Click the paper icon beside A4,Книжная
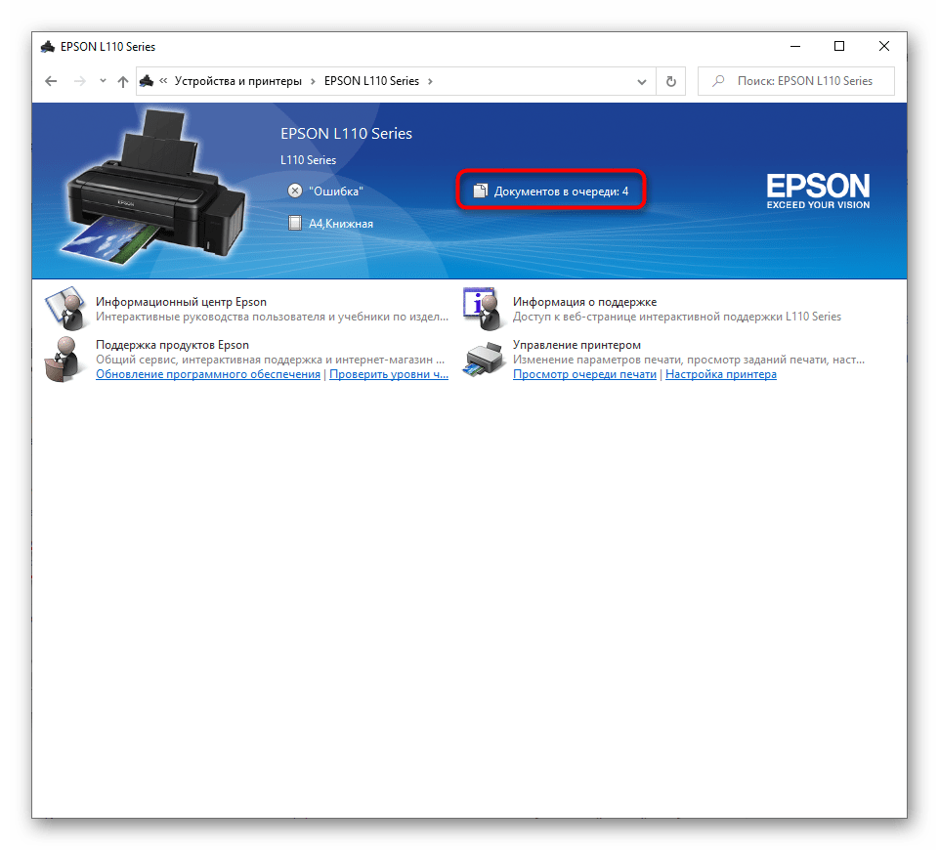Viewport: 939px width, 850px height. (x=295, y=223)
